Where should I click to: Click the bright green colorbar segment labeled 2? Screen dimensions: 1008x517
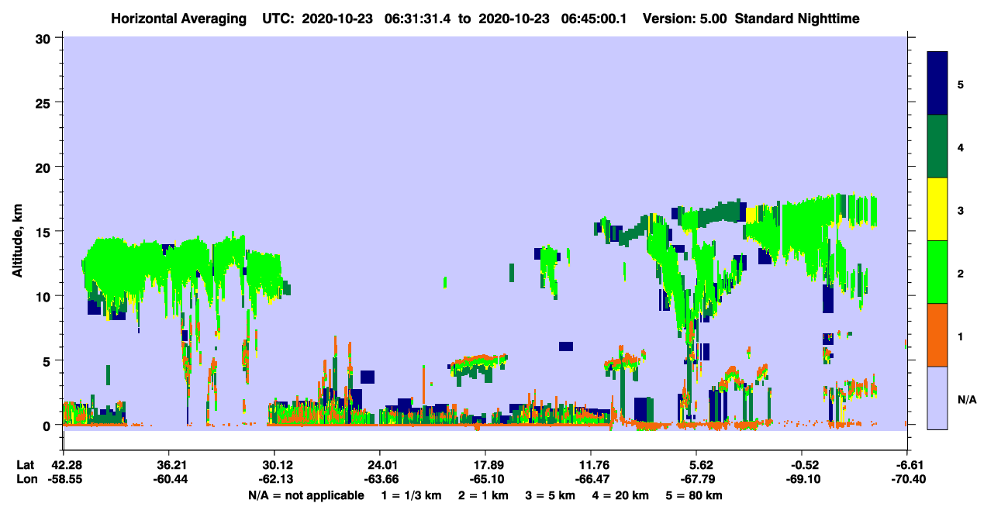click(x=937, y=272)
